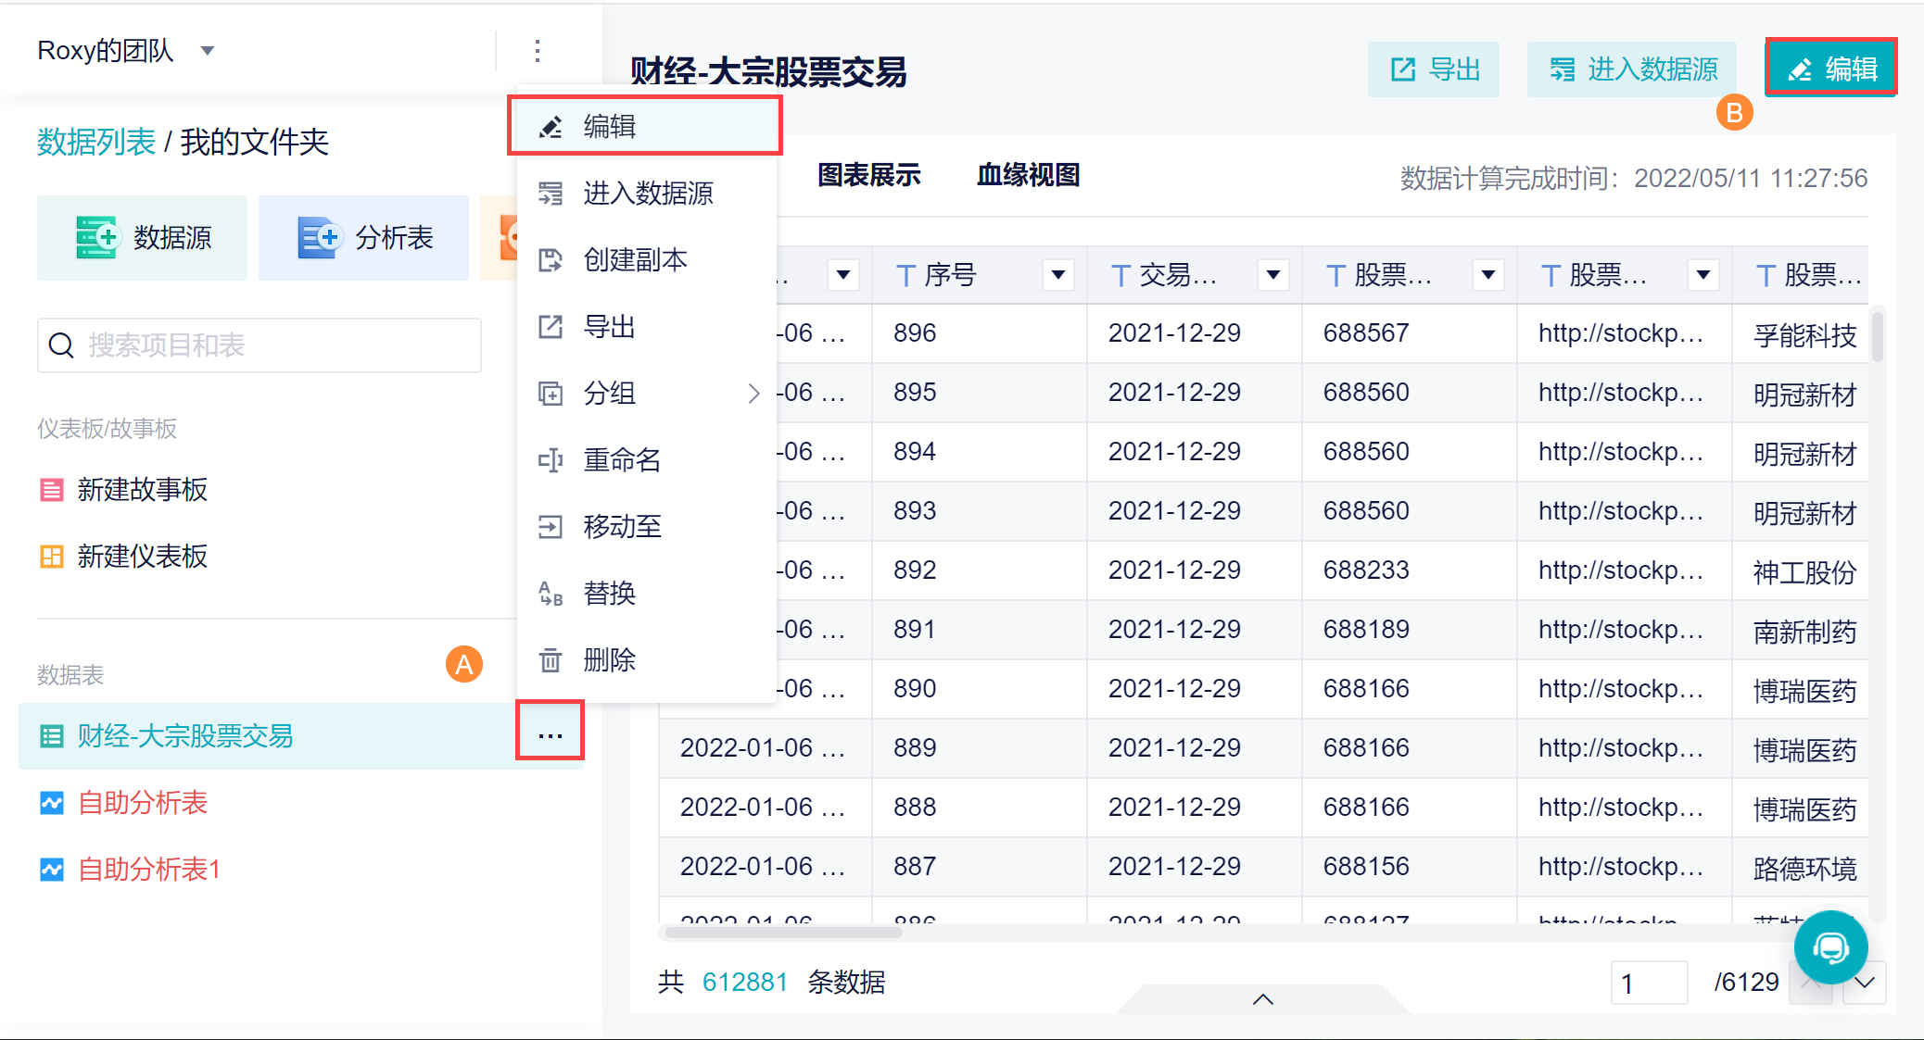Viewport: 1924px width, 1040px height.
Task: Switch to the 图表展示 tab
Action: coord(868,175)
